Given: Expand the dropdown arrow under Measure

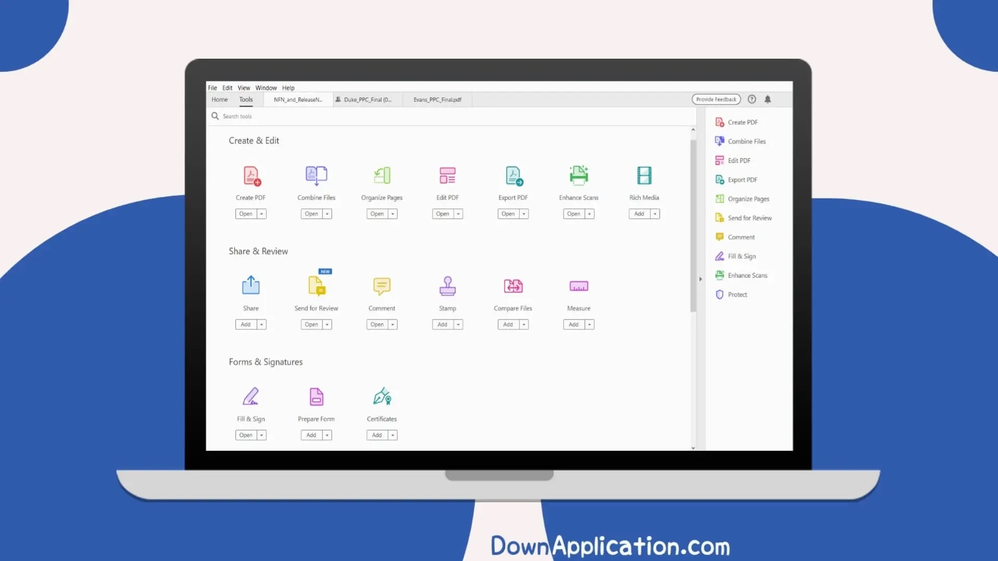Looking at the screenshot, I should tap(589, 325).
